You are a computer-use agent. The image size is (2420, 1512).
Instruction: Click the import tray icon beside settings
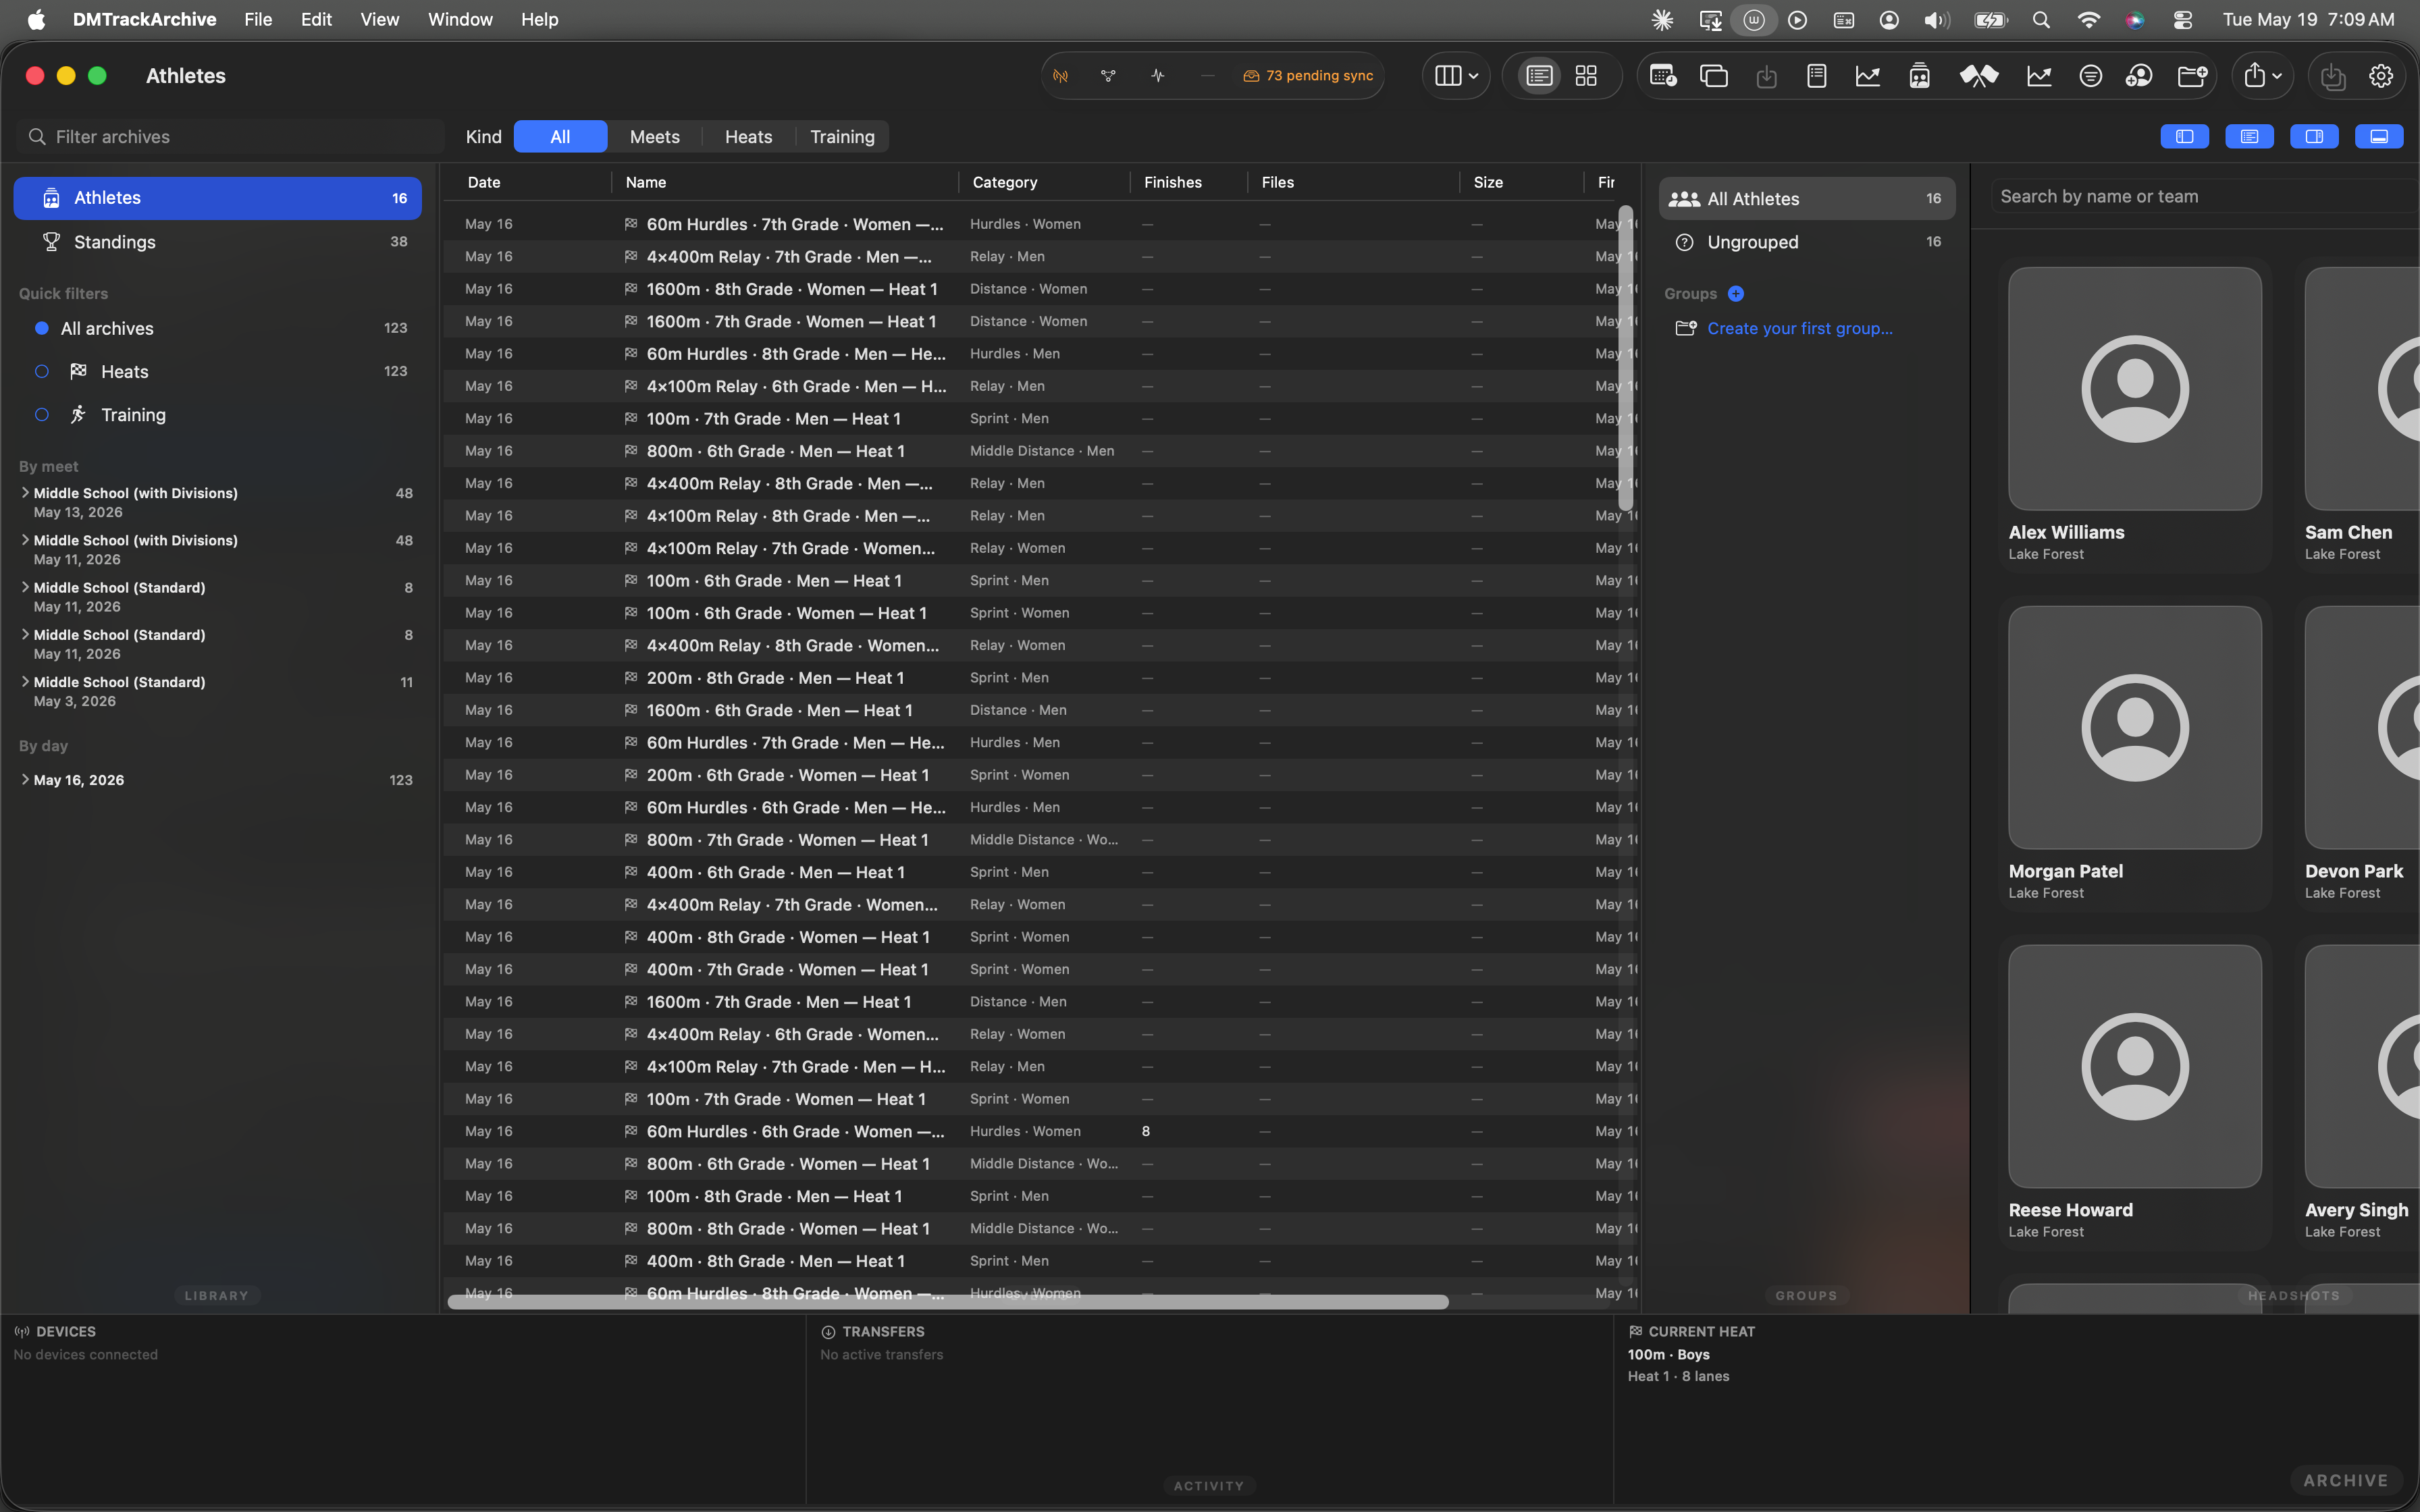[x=2333, y=76]
